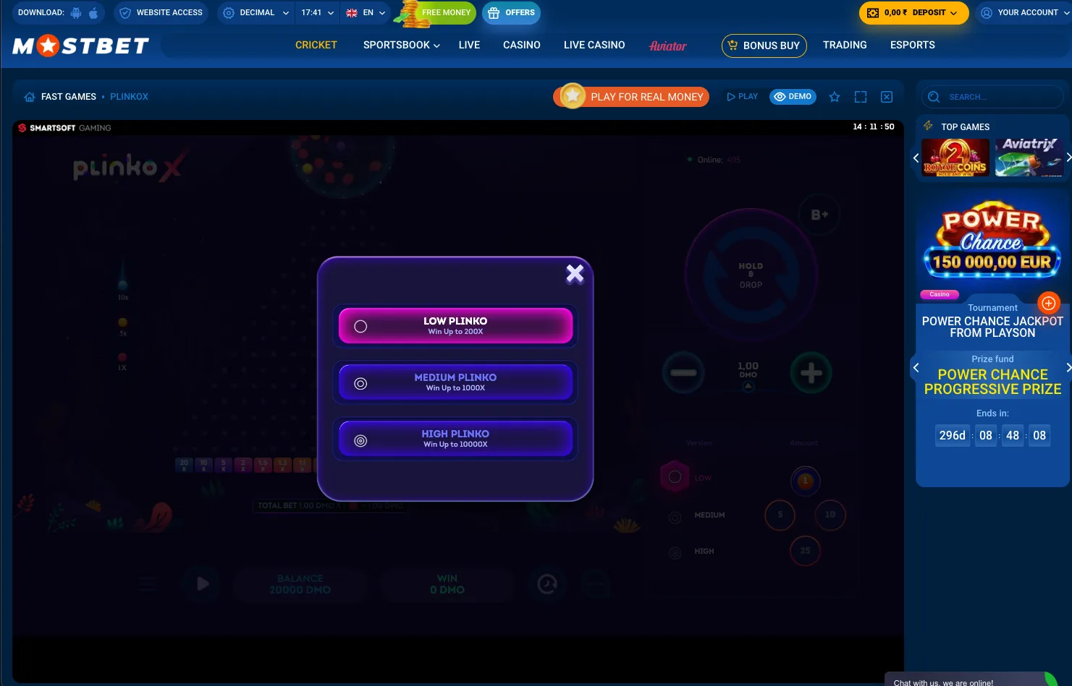Viewport: 1072px width, 686px height.
Task: Switch to Demo mode
Action: [793, 97]
